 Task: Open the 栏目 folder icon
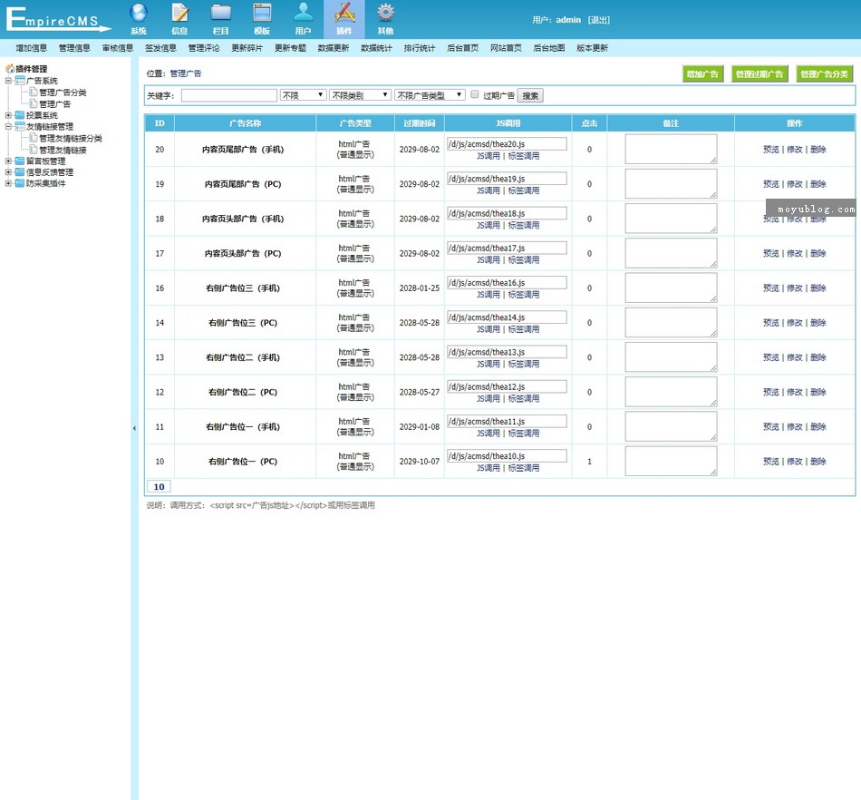click(221, 14)
